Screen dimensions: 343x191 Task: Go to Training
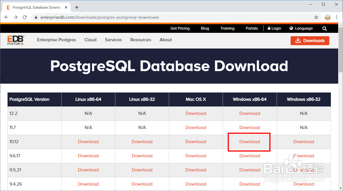coord(227,28)
